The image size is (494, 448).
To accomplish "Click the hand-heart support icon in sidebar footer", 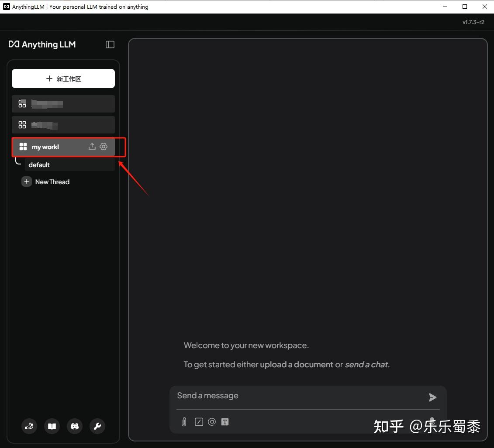I will pyautogui.click(x=29, y=426).
